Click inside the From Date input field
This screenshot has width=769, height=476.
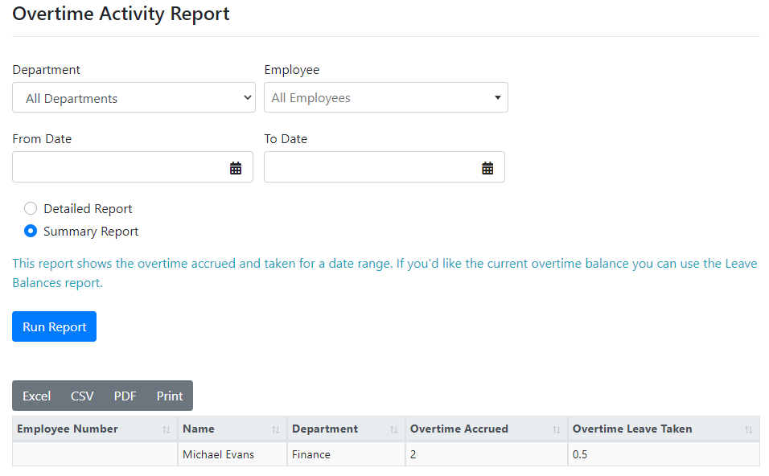pyautogui.click(x=121, y=167)
